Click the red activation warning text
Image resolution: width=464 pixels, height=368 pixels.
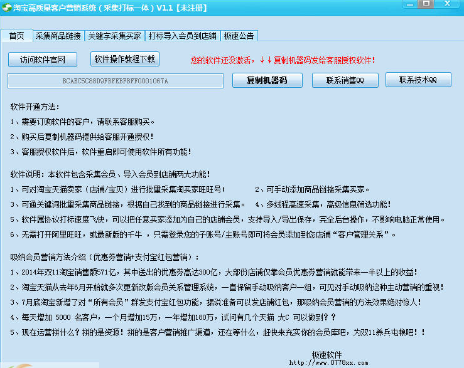283,60
